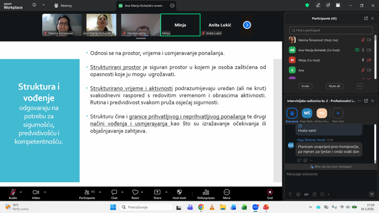This screenshot has height=213, width=379.
Task: Select the Everyone chat tab
Action: tap(292, 114)
